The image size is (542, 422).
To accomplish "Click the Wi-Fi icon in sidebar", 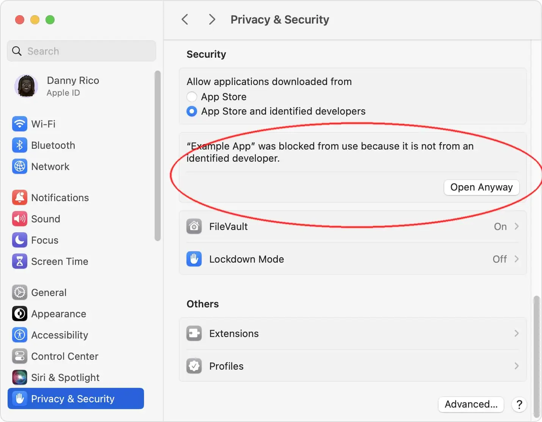I will 19,124.
